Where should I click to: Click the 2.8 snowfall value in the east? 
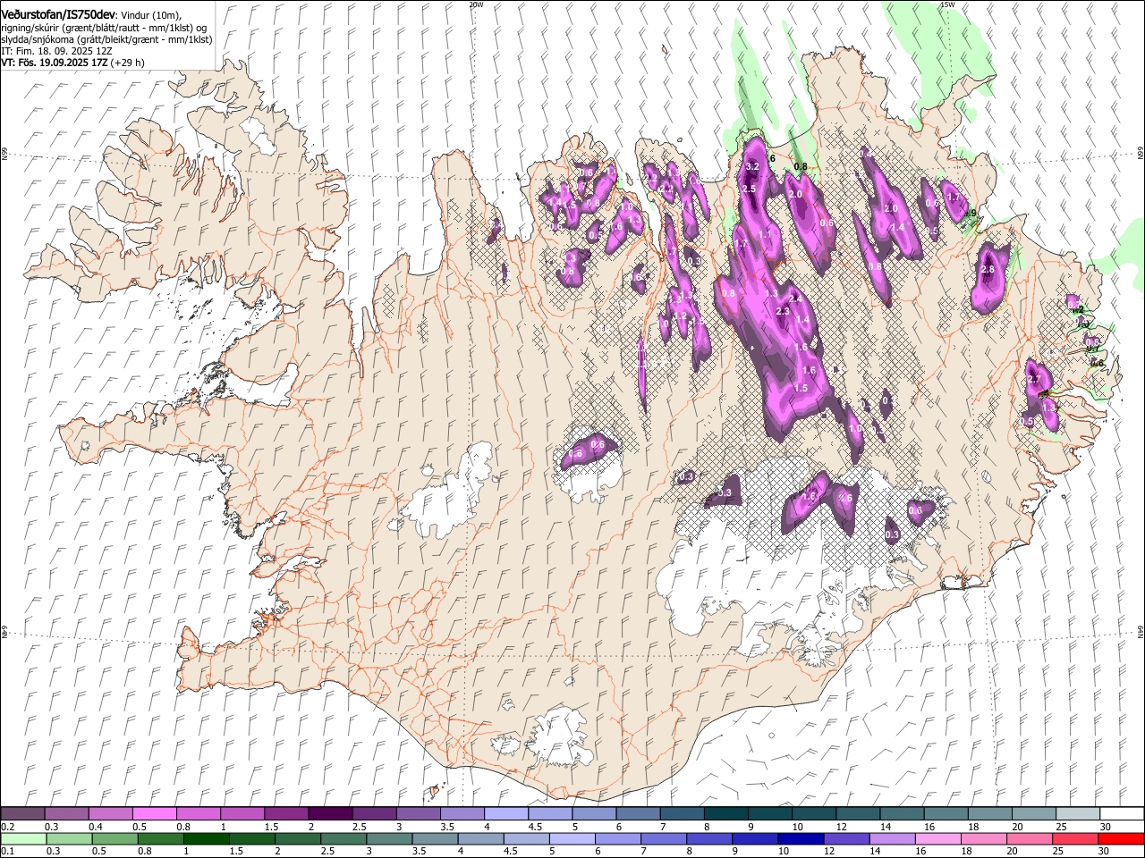coord(988,269)
